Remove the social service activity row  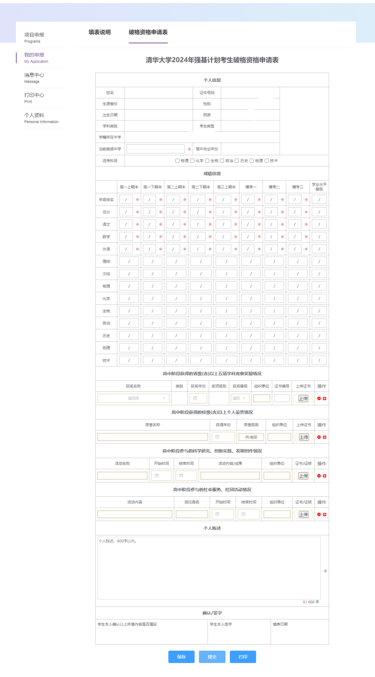pos(319,514)
